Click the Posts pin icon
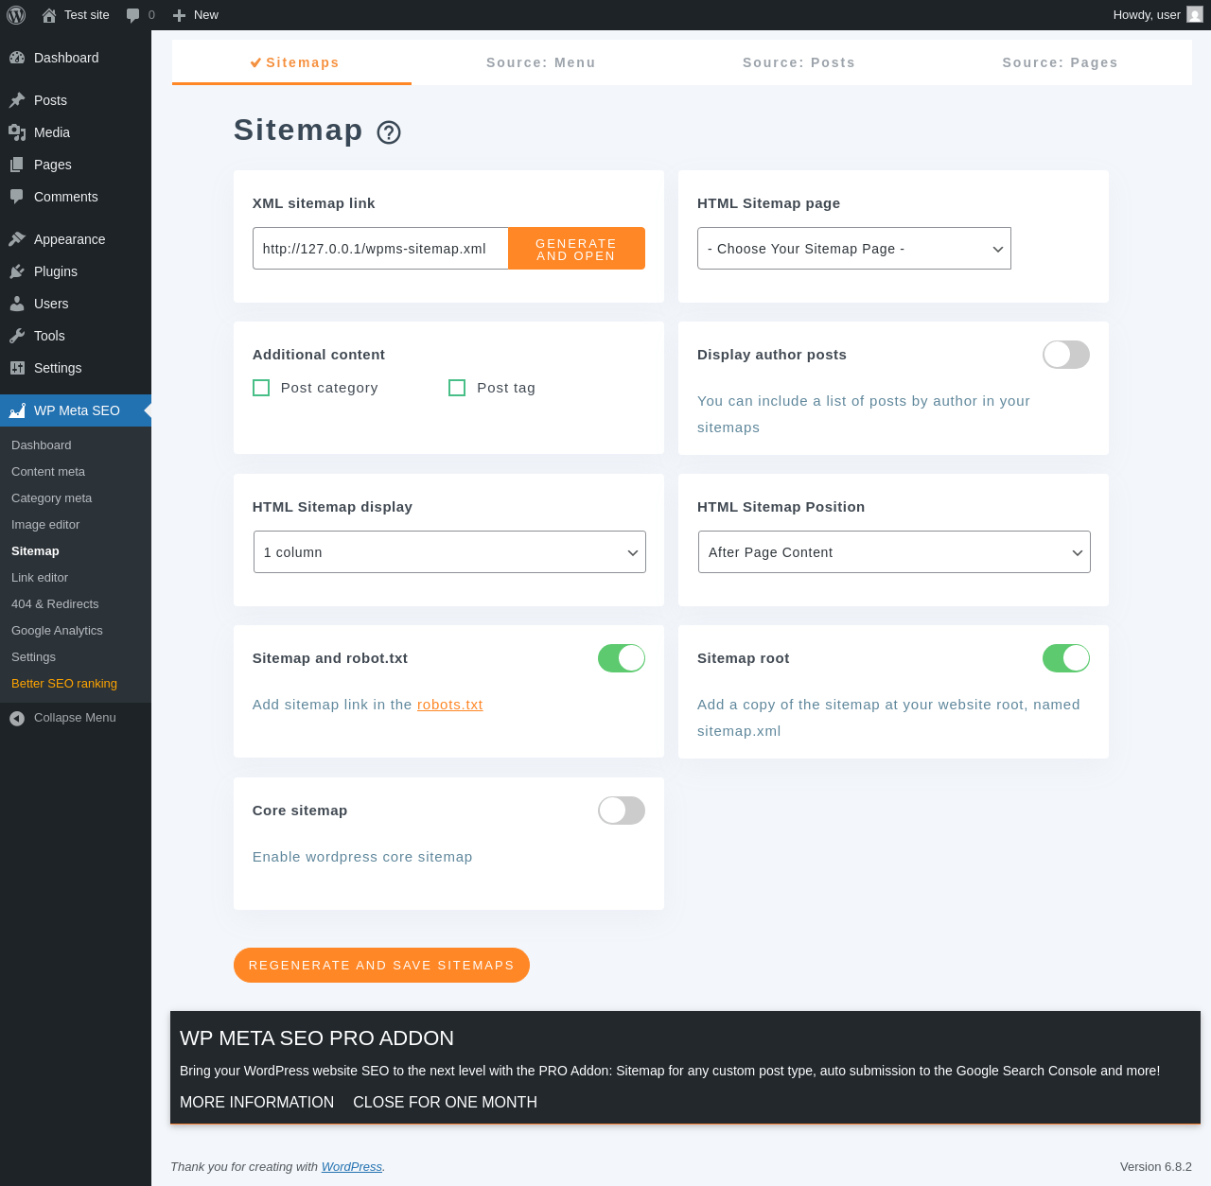The width and height of the screenshot is (1211, 1186). pyautogui.click(x=17, y=100)
